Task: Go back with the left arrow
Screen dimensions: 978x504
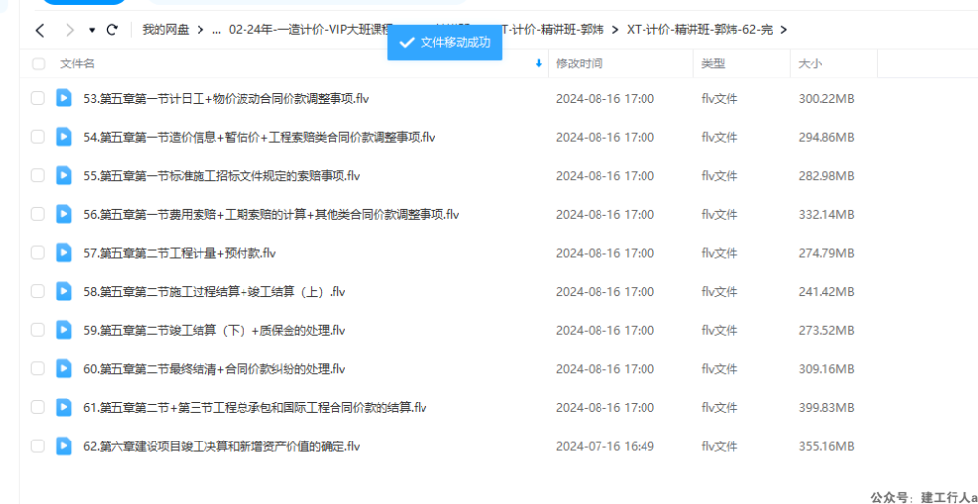Action: click(x=40, y=30)
